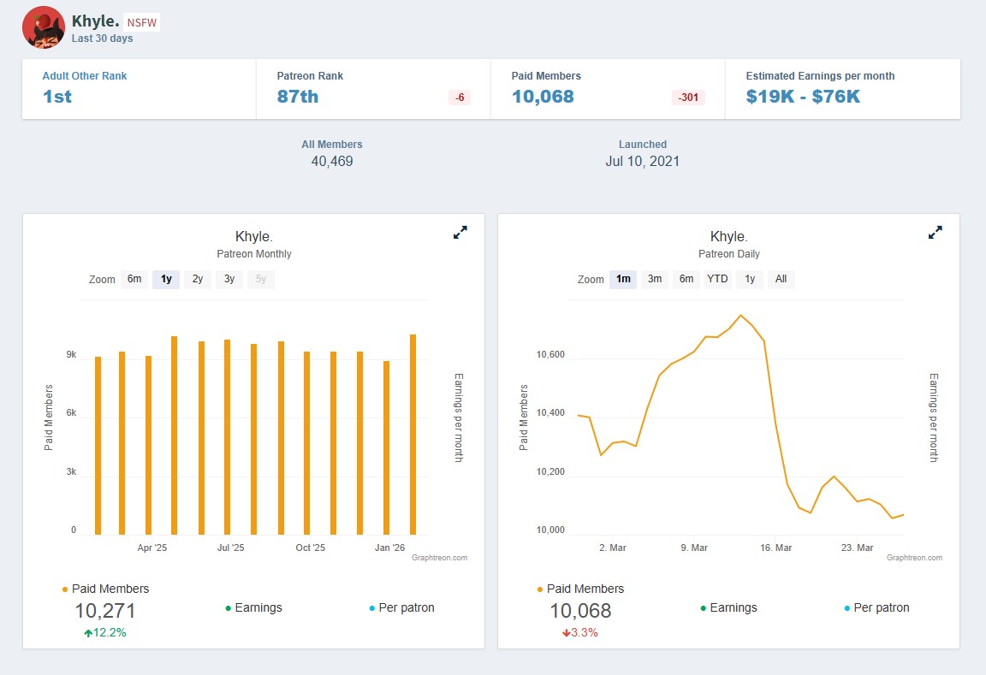Set daily chart zoom to 1y in Patreon Daily
The width and height of the screenshot is (986, 675).
(750, 279)
